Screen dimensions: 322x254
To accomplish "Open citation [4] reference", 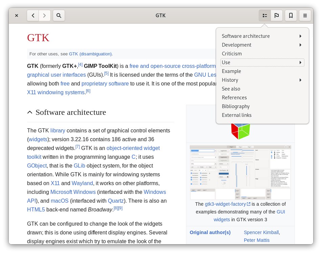I will (80, 65).
